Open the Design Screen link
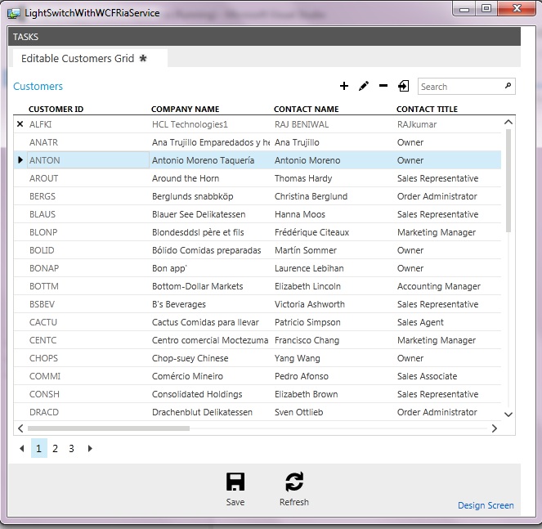The image size is (542, 529). point(486,505)
